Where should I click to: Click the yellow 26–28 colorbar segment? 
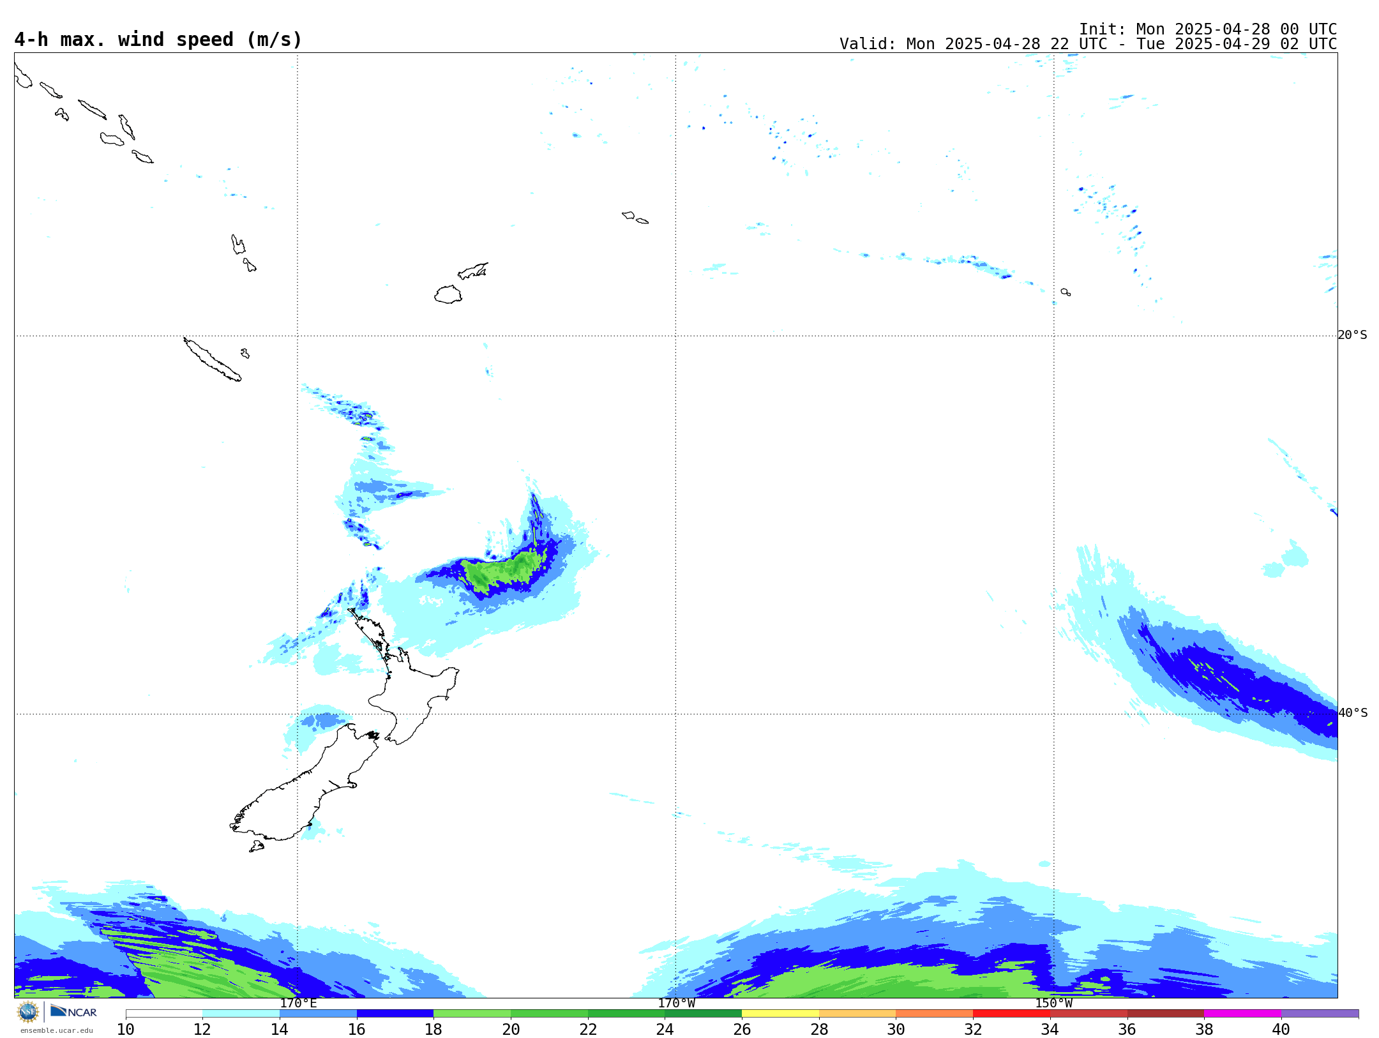780,1014
